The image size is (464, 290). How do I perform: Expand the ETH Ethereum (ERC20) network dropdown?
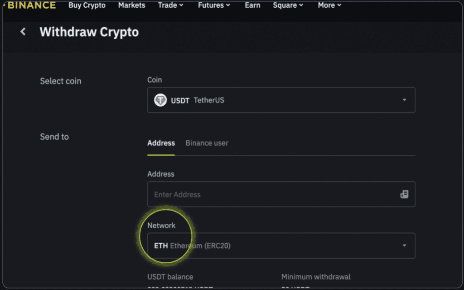pyautogui.click(x=281, y=246)
